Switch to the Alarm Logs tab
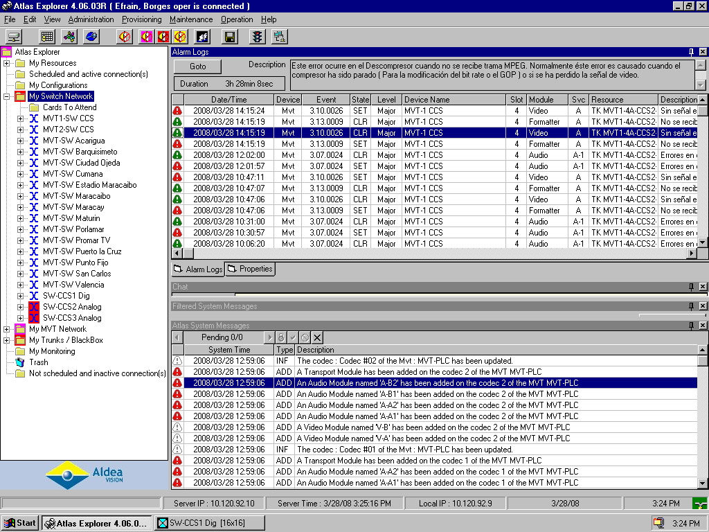This screenshot has width=709, height=532. coord(198,269)
